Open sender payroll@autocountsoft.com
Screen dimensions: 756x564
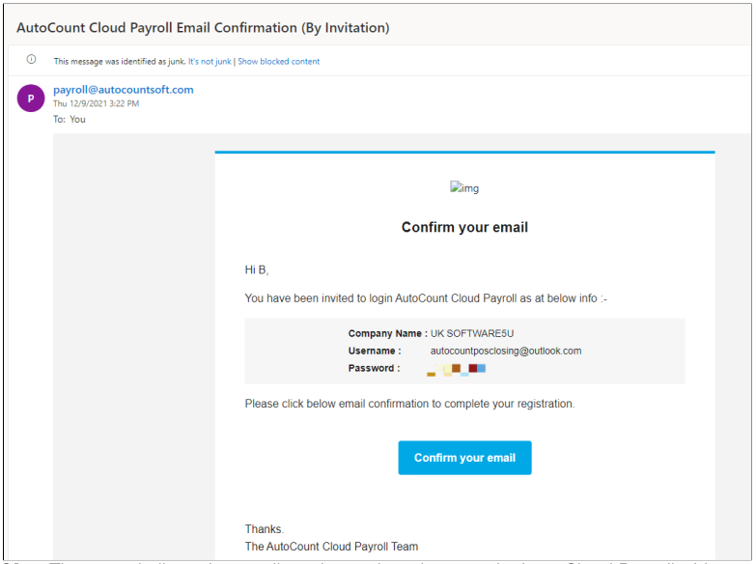123,90
